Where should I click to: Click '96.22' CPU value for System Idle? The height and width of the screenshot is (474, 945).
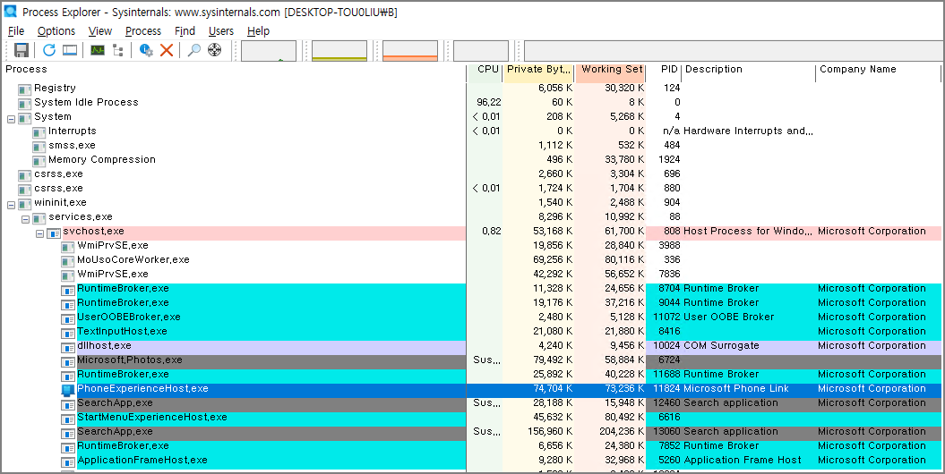click(489, 102)
